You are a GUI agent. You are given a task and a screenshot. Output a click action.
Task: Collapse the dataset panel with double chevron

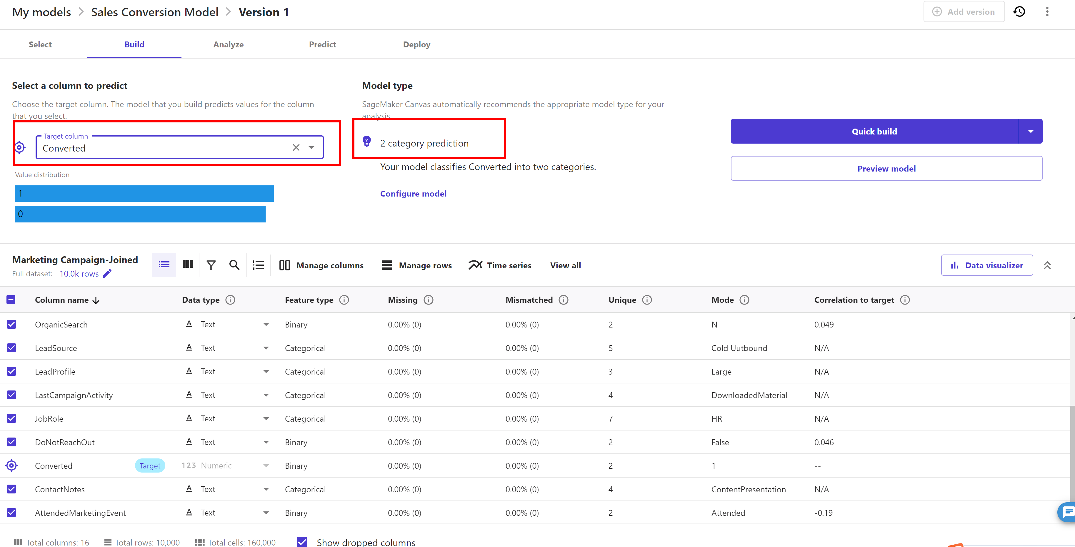(1047, 265)
